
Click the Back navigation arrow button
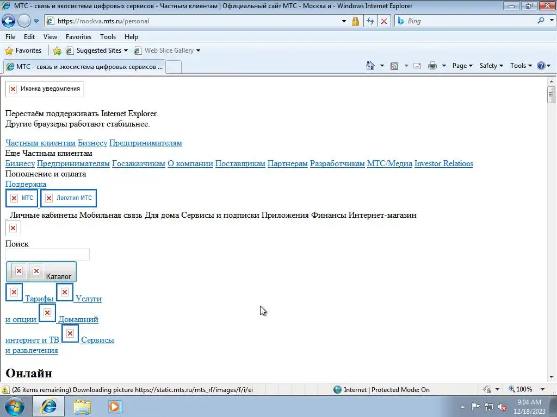tap(9, 21)
